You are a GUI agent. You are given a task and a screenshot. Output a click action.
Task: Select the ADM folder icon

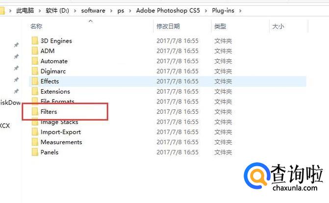35,51
